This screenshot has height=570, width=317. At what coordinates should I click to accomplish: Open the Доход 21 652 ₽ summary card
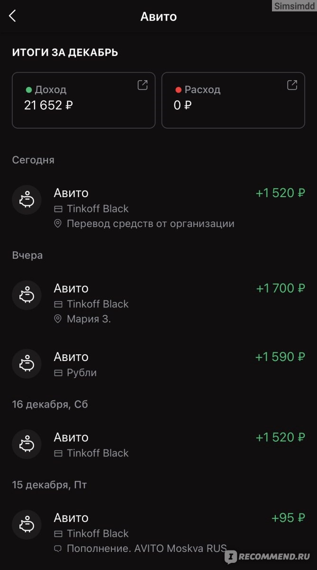[83, 100]
